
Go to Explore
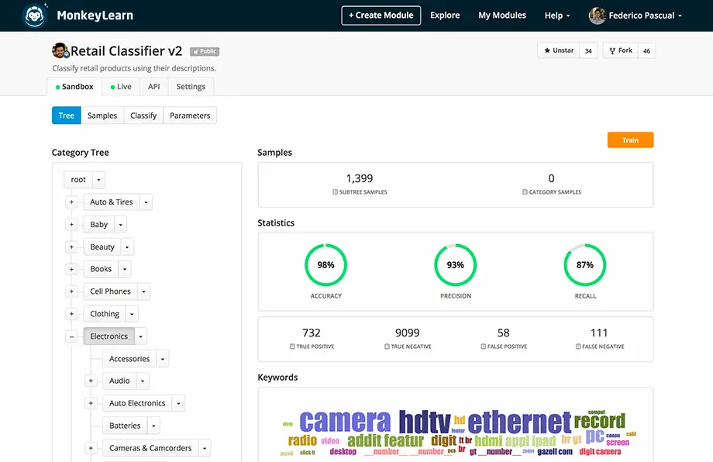(x=445, y=16)
